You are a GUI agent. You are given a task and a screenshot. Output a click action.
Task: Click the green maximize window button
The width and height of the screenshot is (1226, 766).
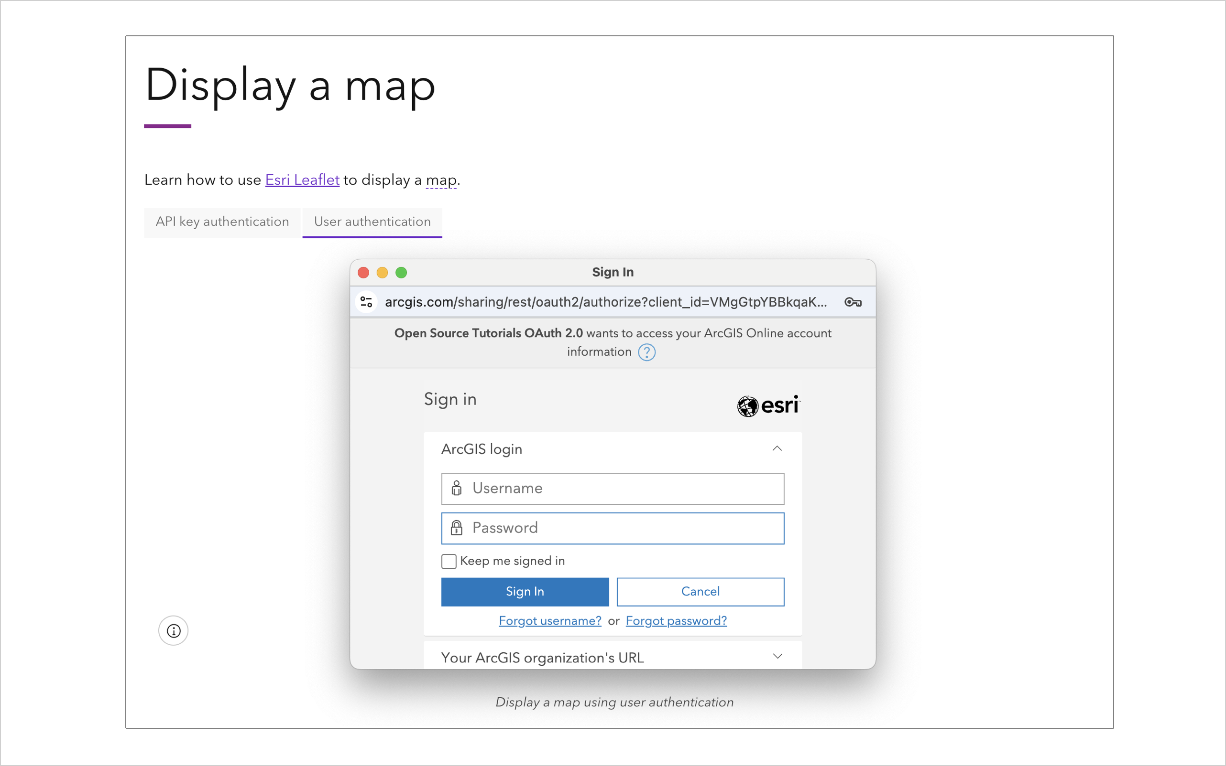401,273
